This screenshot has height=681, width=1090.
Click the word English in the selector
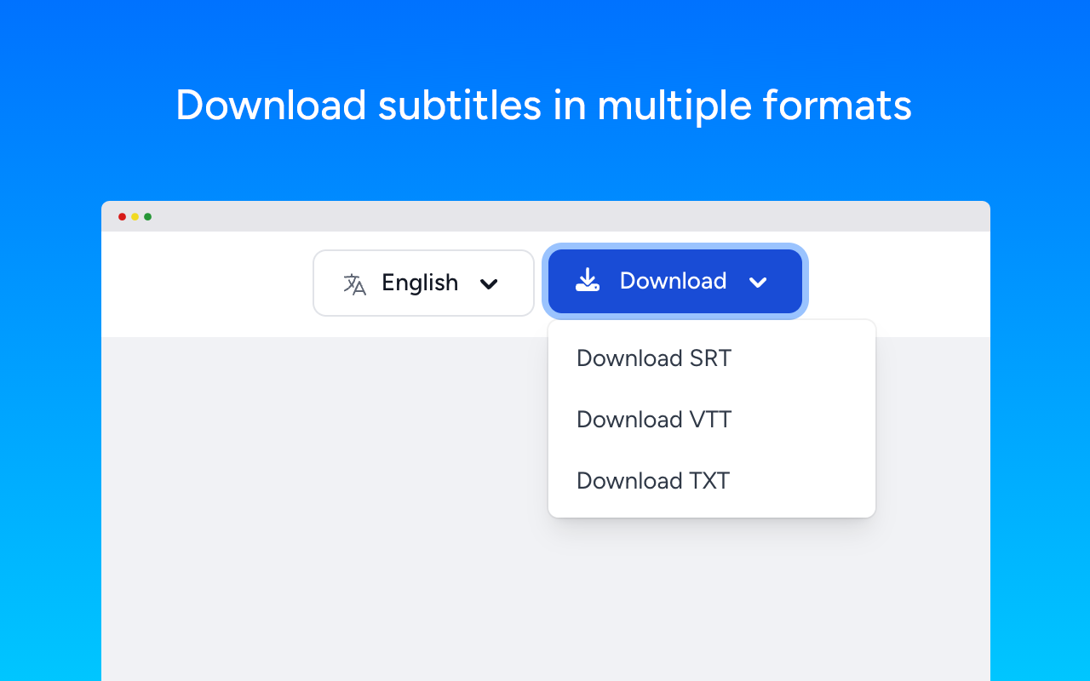pyautogui.click(x=420, y=283)
